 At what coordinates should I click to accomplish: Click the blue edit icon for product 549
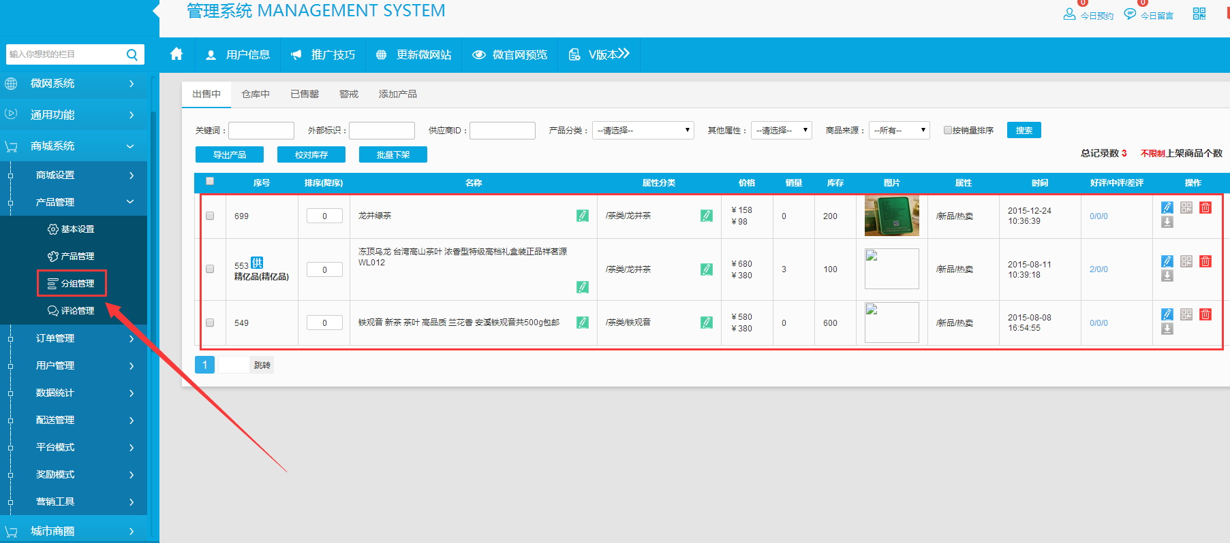pos(1167,314)
